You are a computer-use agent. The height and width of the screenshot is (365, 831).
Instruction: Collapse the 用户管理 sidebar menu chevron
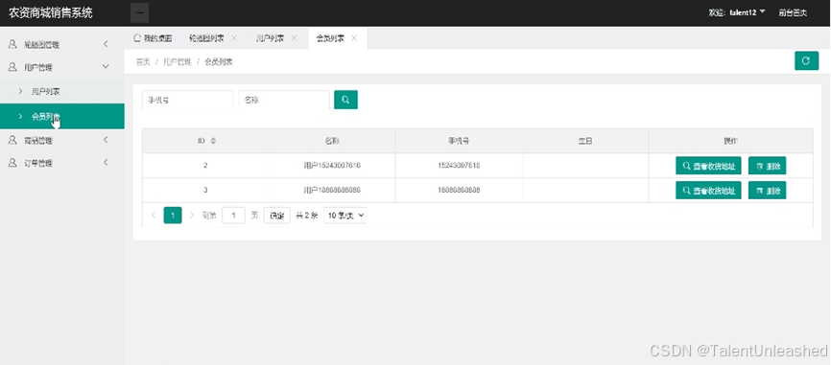point(106,67)
